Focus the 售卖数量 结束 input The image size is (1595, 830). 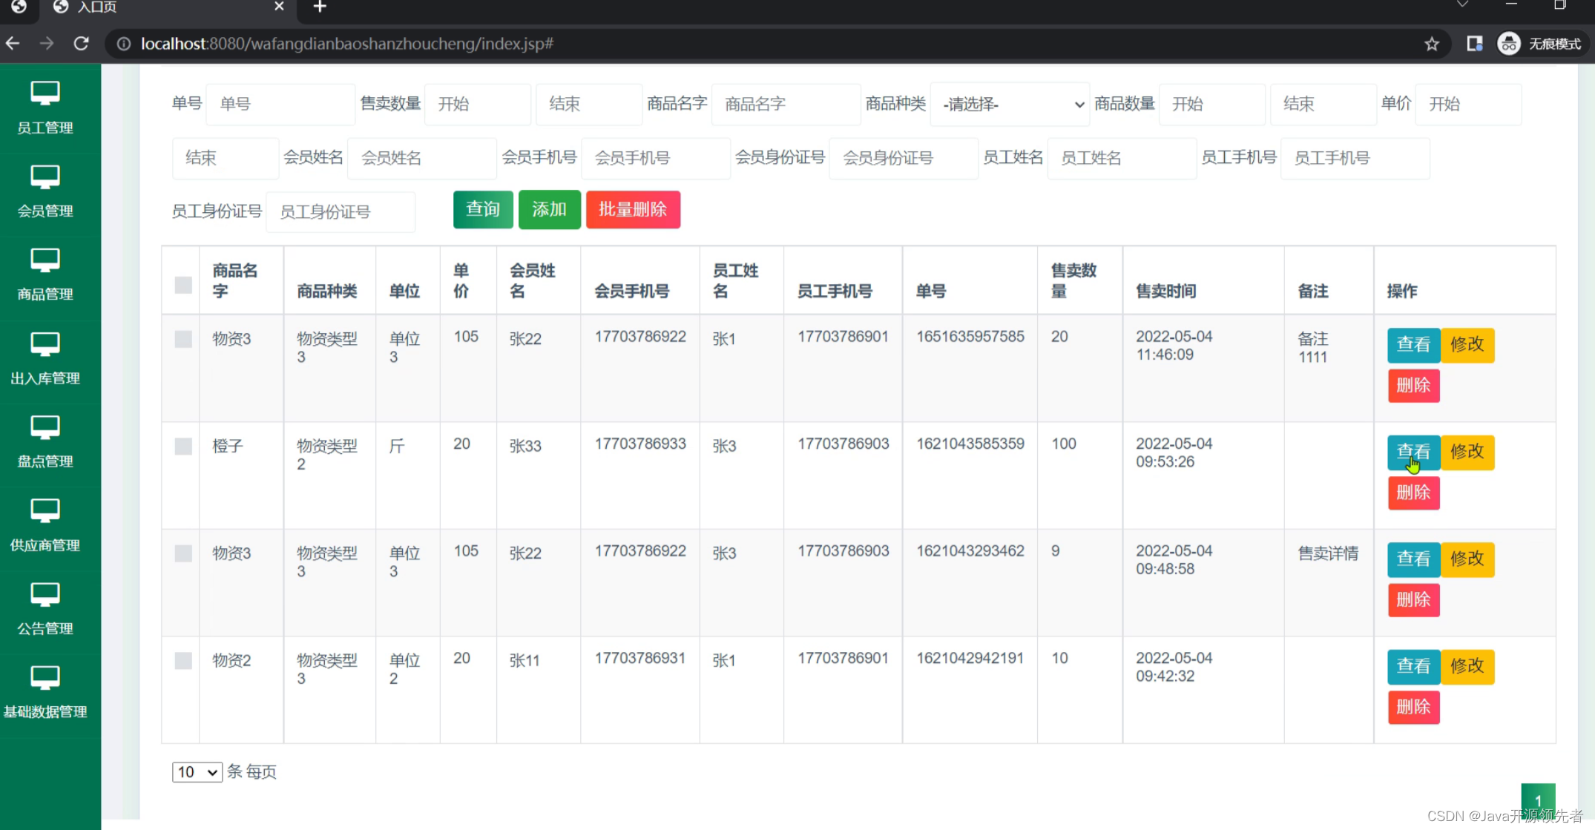point(589,105)
